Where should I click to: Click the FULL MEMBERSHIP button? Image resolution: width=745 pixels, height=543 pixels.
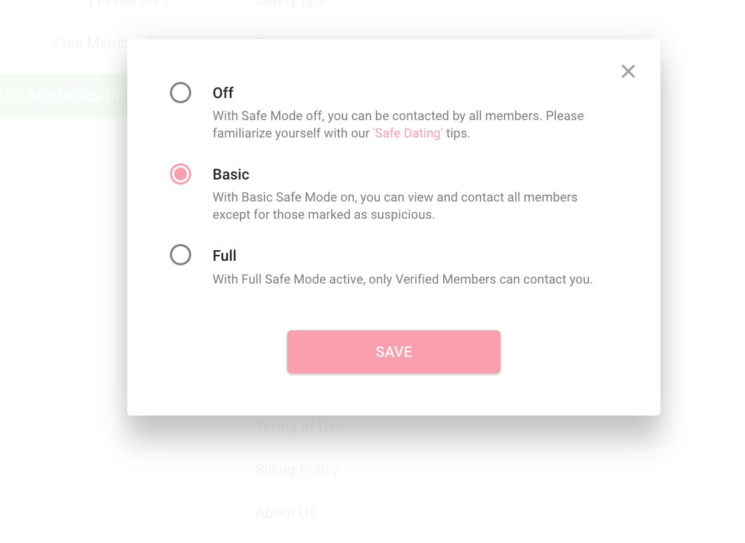[60, 96]
